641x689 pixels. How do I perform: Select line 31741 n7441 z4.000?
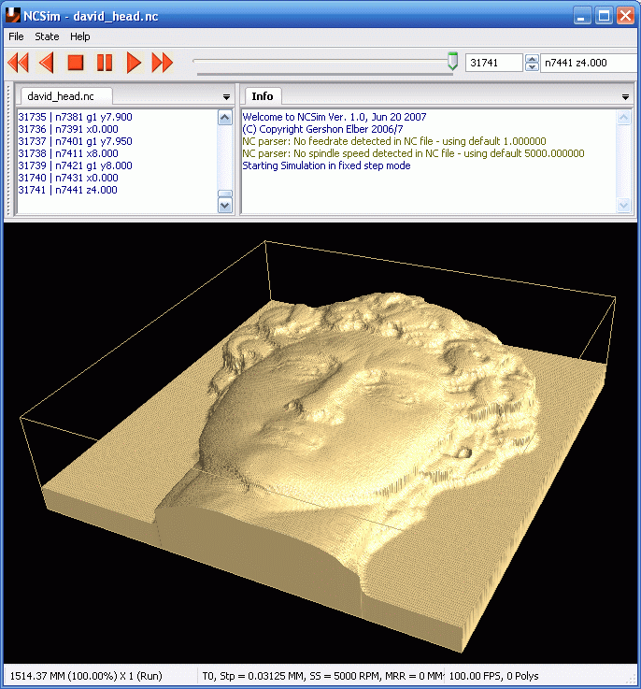click(x=67, y=190)
